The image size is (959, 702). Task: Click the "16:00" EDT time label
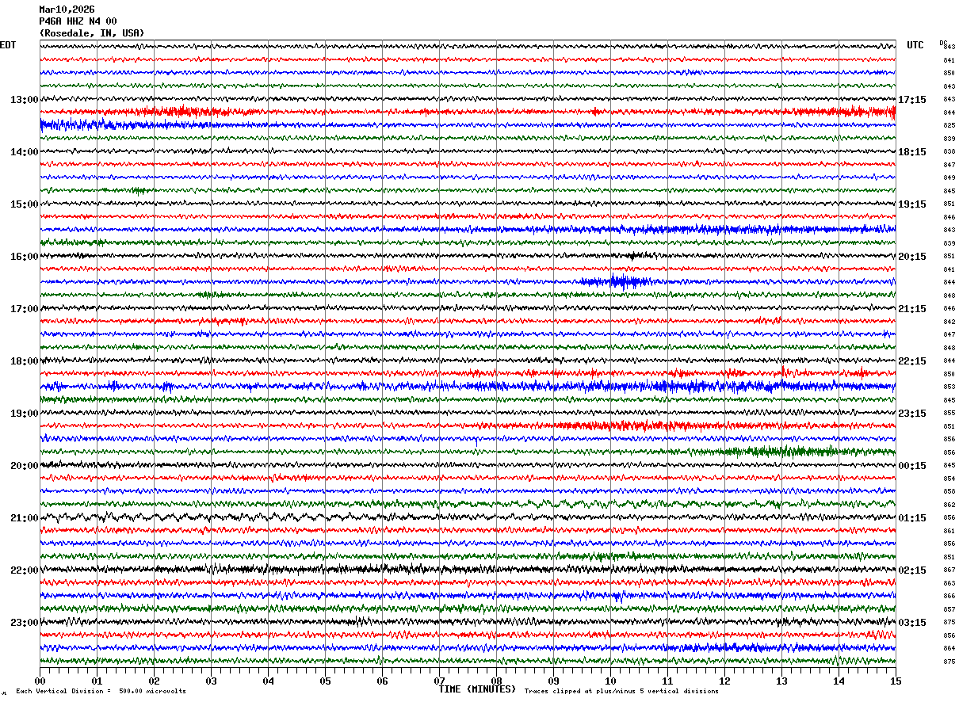pyautogui.click(x=25, y=257)
